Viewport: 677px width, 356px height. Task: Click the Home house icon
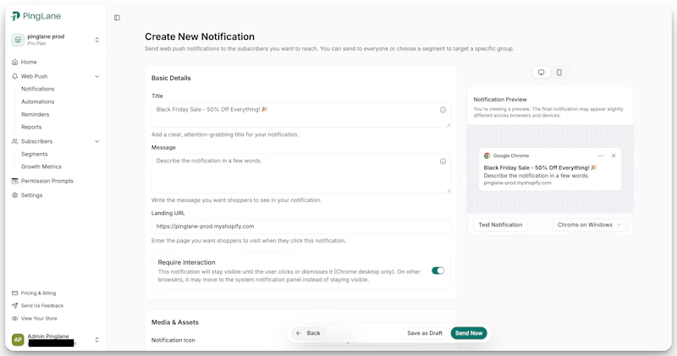click(14, 62)
